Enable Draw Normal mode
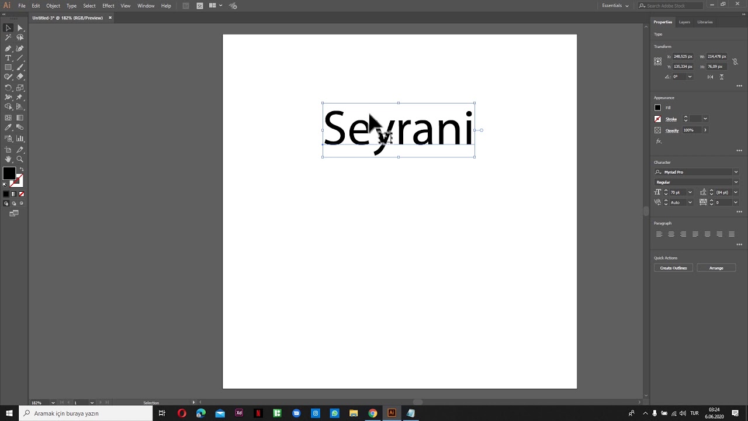This screenshot has width=748, height=421. coord(6,203)
